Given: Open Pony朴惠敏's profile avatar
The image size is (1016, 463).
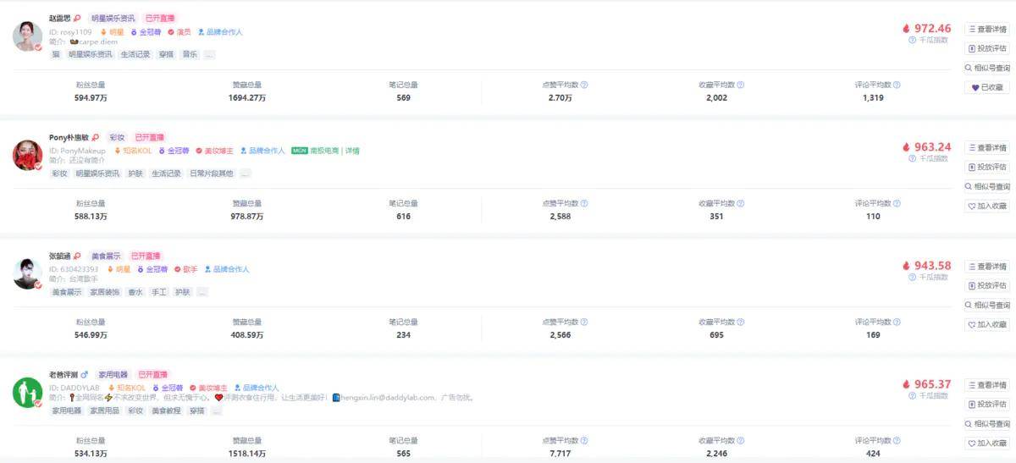Looking at the screenshot, I should coord(27,155).
